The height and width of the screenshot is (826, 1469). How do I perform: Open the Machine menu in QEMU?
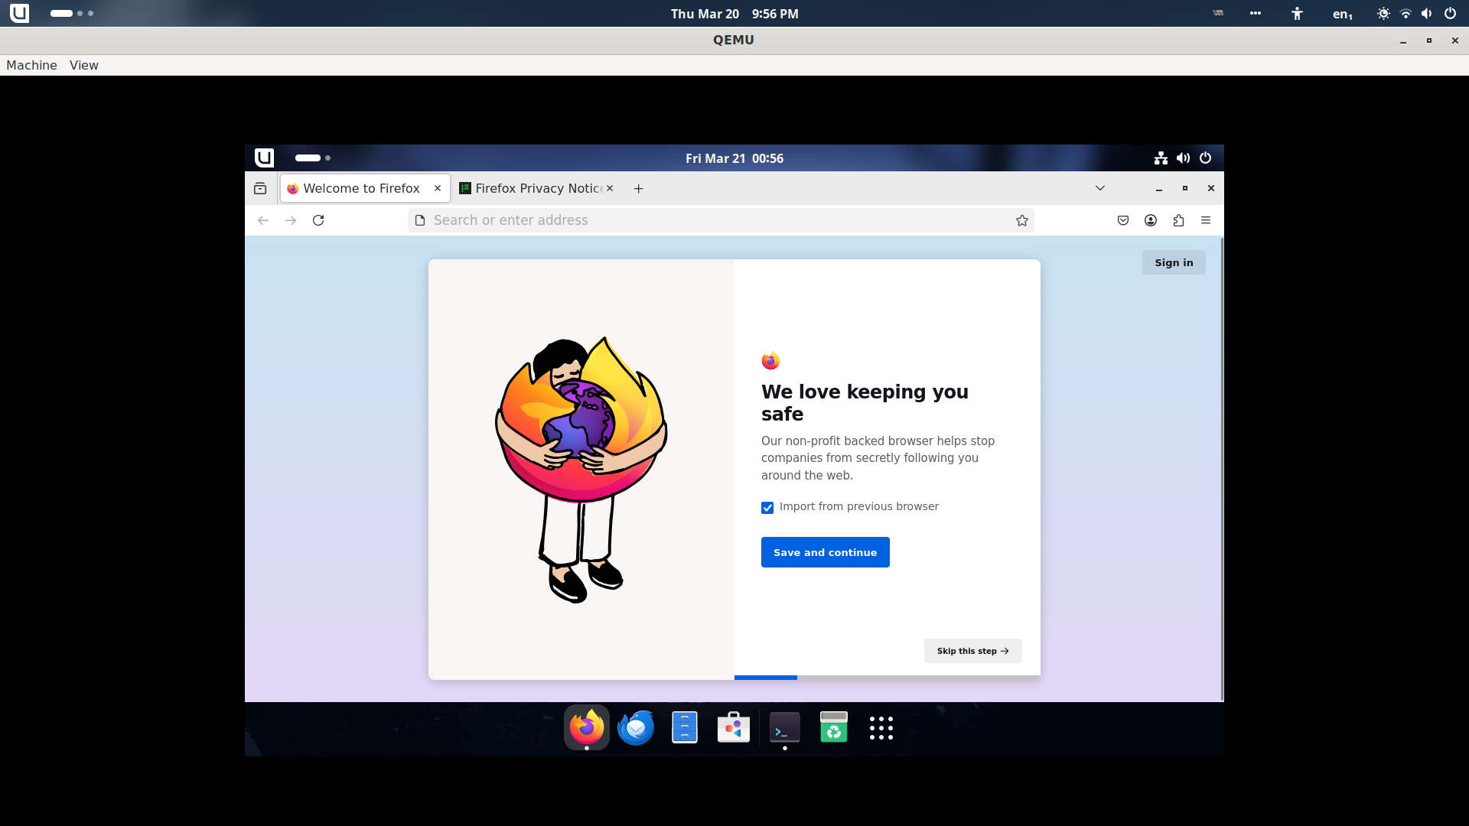[31, 65]
